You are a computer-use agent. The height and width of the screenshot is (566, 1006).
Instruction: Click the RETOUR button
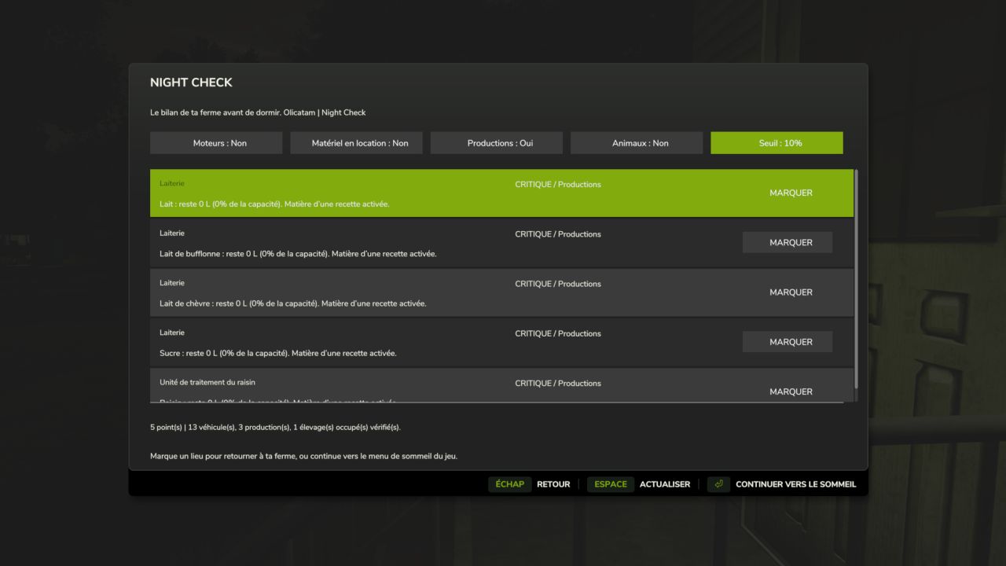(x=553, y=484)
